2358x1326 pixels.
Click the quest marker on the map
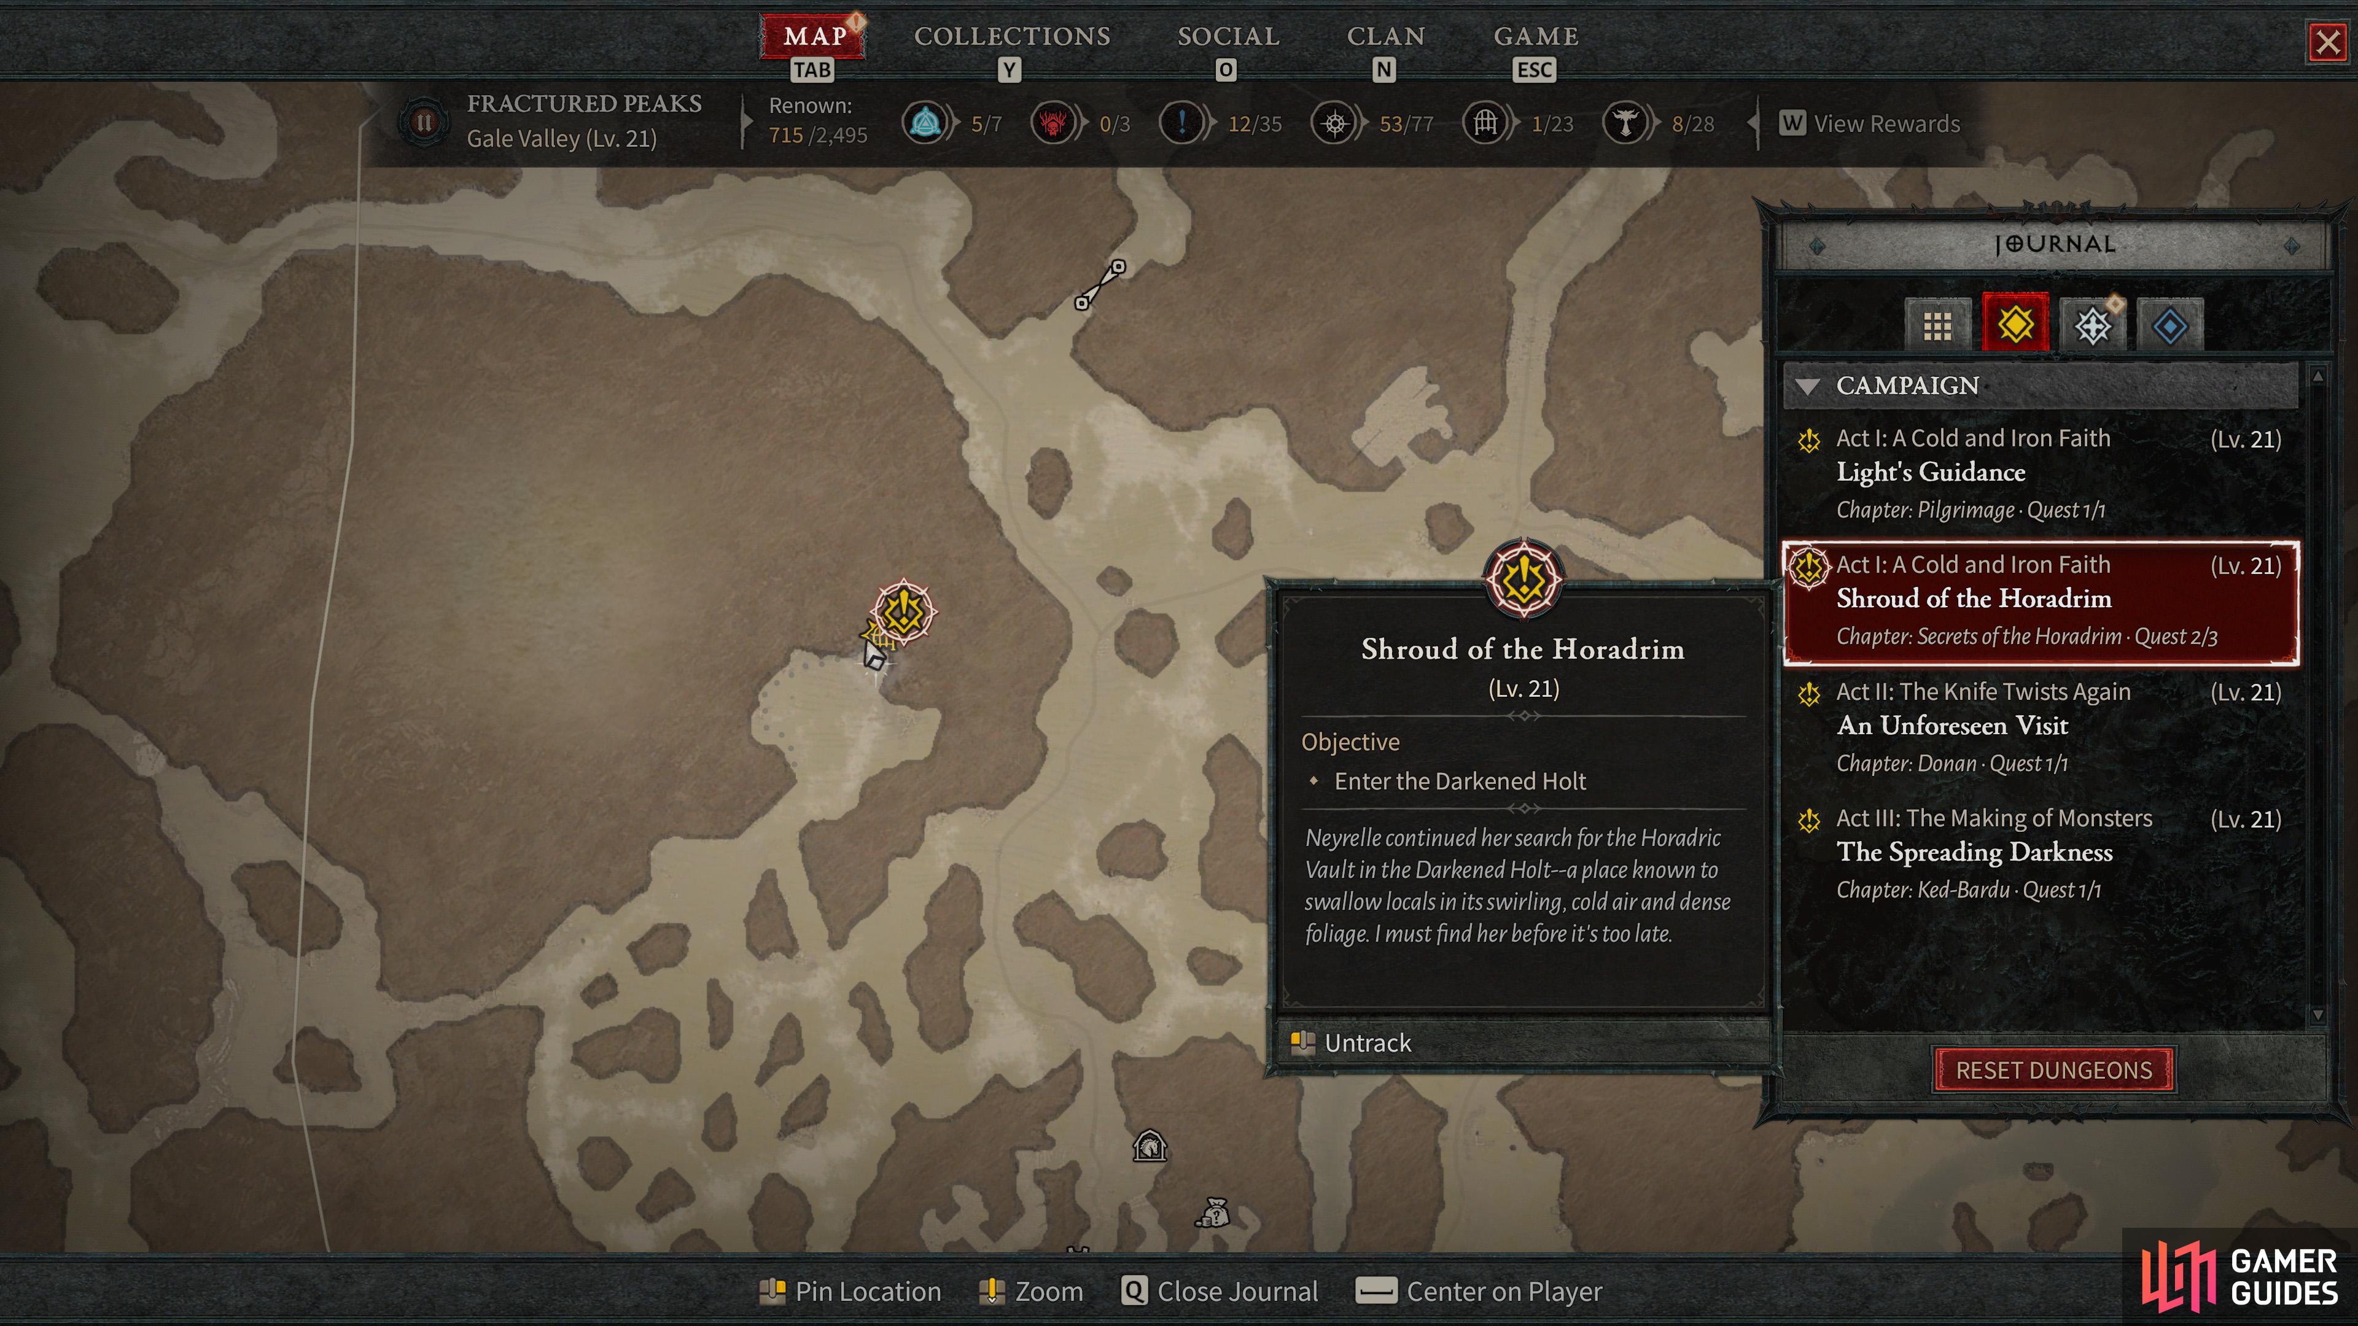pos(903,611)
